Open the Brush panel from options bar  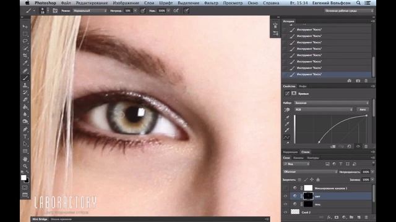coord(55,11)
